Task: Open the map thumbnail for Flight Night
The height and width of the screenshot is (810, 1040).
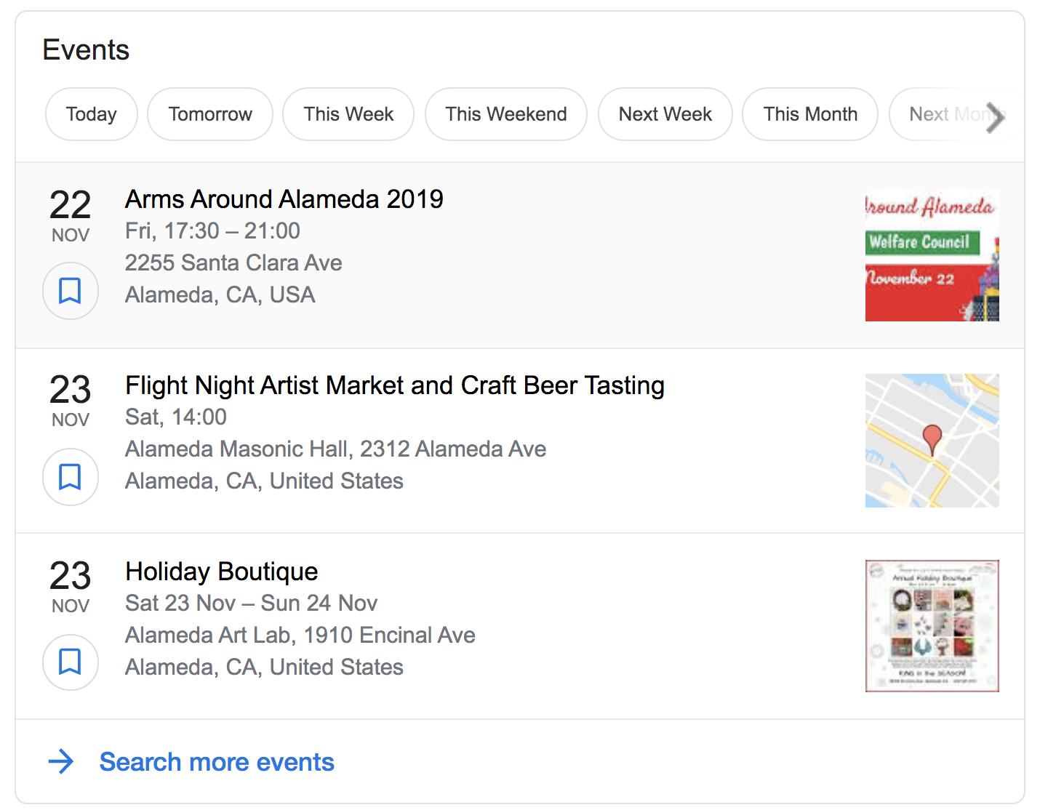Action: tap(932, 441)
